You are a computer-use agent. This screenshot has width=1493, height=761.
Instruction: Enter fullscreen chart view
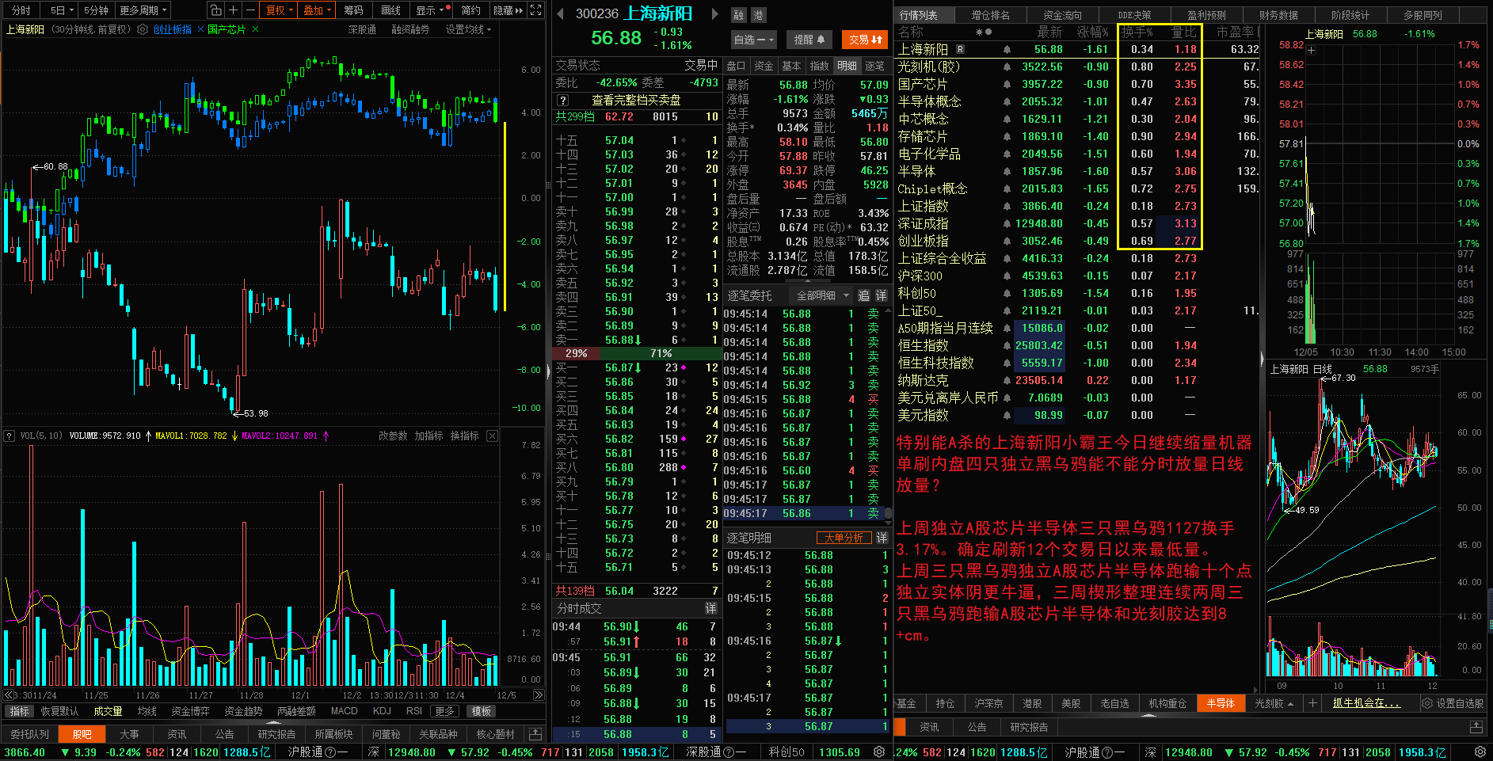point(536,10)
